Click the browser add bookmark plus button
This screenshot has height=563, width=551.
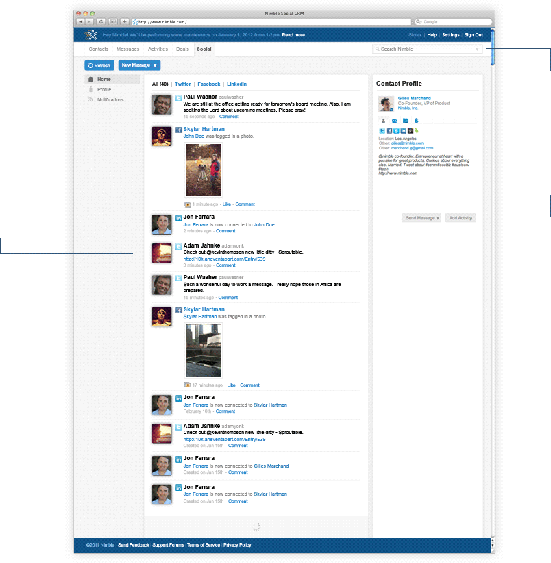(x=125, y=21)
